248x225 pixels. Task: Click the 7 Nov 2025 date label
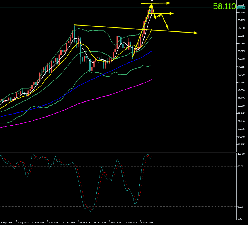(x=115, y=223)
